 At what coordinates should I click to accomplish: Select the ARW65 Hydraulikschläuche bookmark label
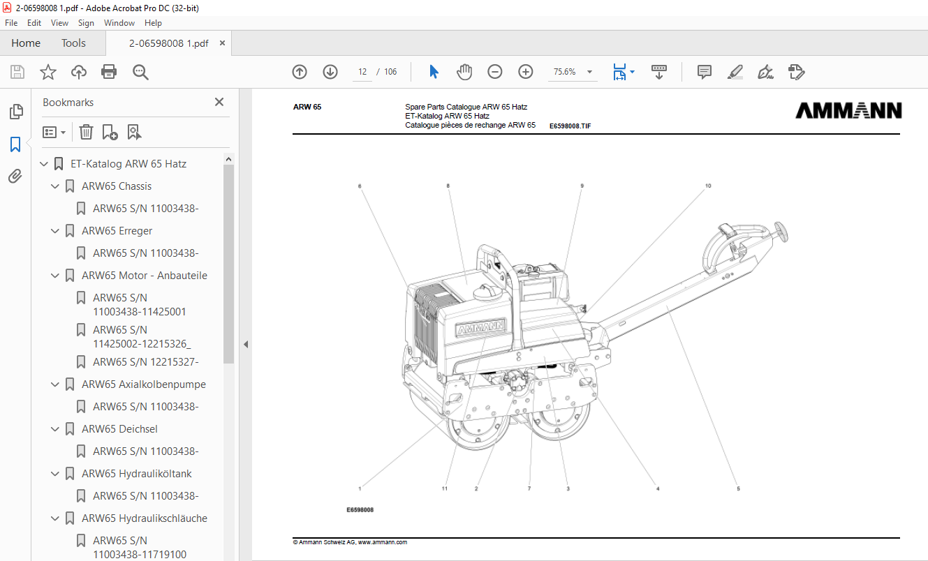pos(145,518)
